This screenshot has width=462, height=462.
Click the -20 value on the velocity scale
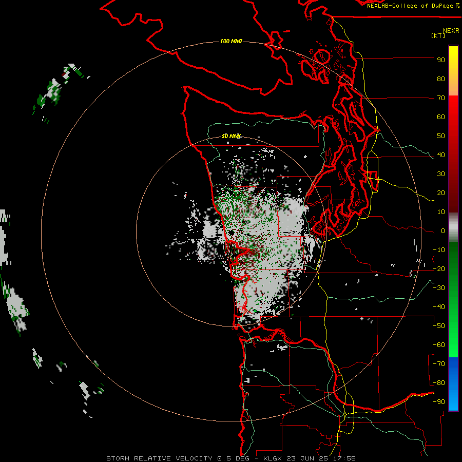coord(439,269)
